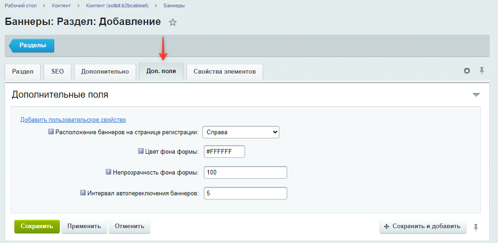498x243 pixels.
Task: Click Добавить пользовательское свойство link
Action: click(73, 119)
